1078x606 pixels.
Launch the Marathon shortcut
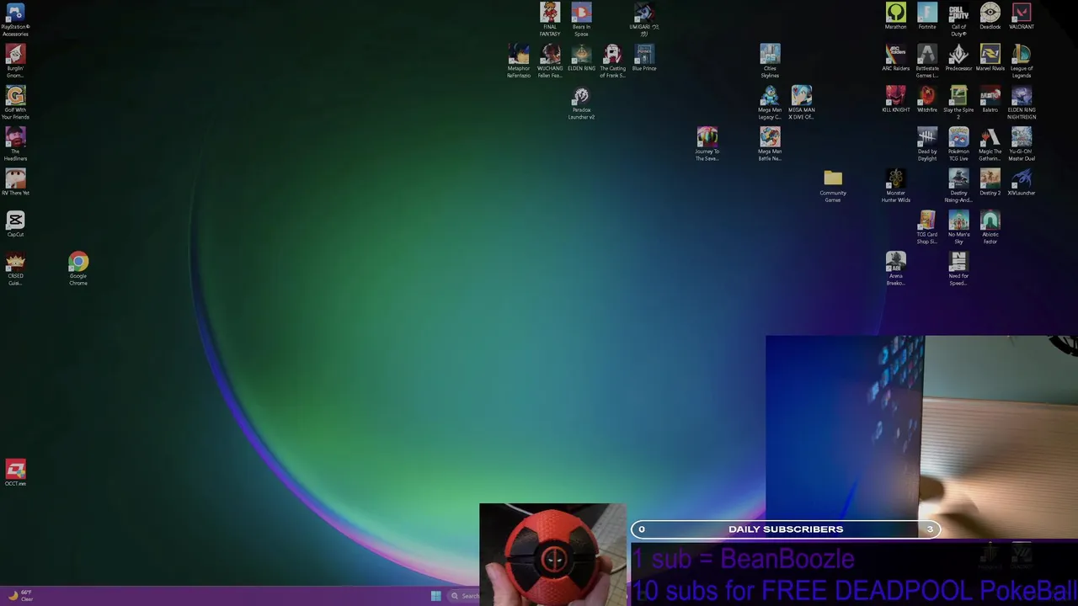(x=896, y=16)
